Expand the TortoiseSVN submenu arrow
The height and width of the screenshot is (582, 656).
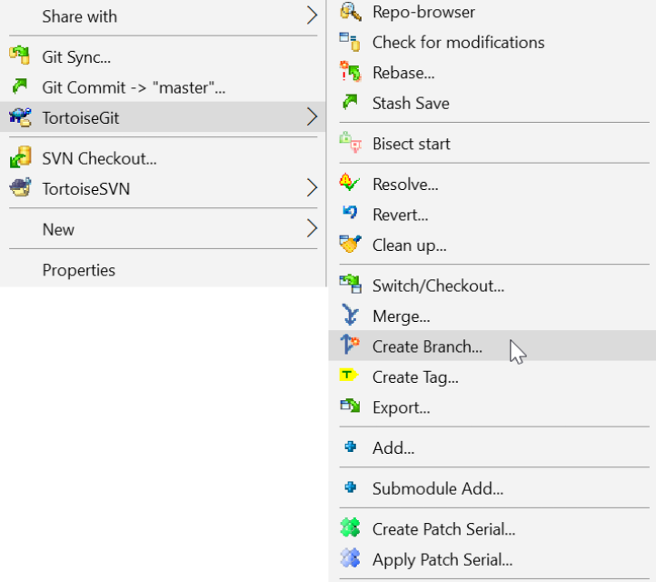click(312, 189)
